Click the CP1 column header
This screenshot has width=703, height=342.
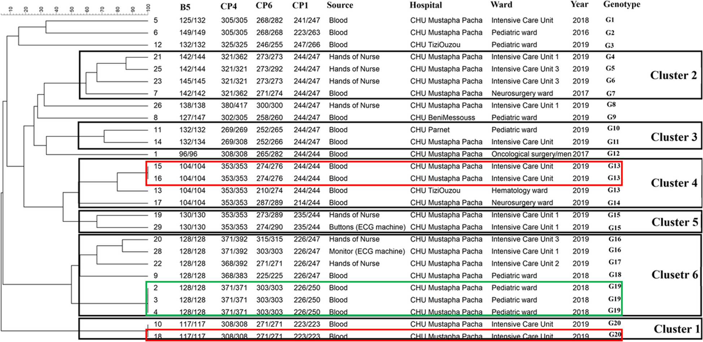[300, 6]
